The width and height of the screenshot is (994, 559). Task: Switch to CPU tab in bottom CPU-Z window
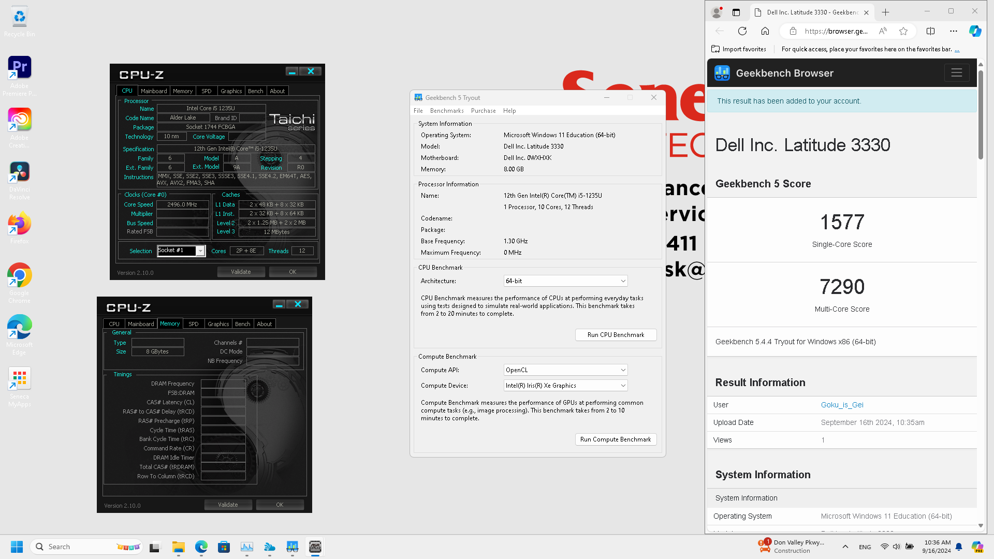coord(114,324)
